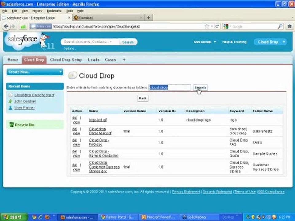Click the plus icon to add tabs
The height and width of the screenshot is (221, 295).
tap(124, 60)
